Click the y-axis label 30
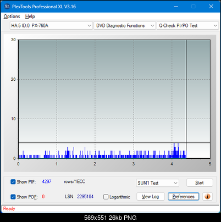221x222 pixels. tap(13, 40)
